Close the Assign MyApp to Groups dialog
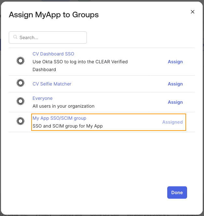Viewport: 204px width, 216px height. coord(193,12)
